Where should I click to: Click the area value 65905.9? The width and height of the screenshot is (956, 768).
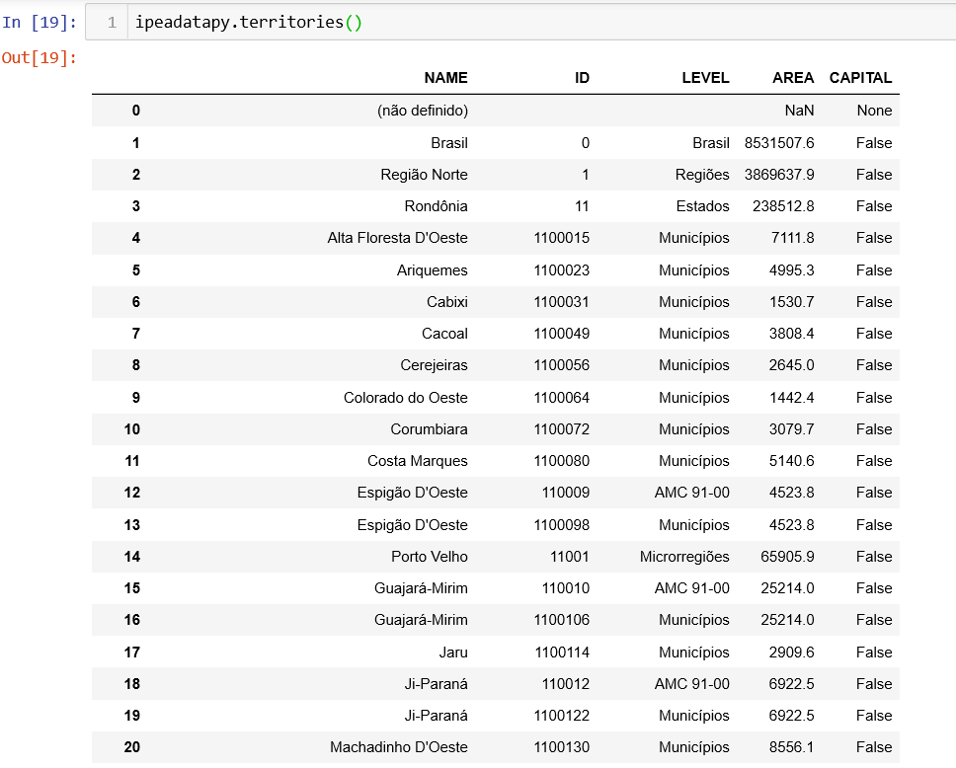(787, 557)
